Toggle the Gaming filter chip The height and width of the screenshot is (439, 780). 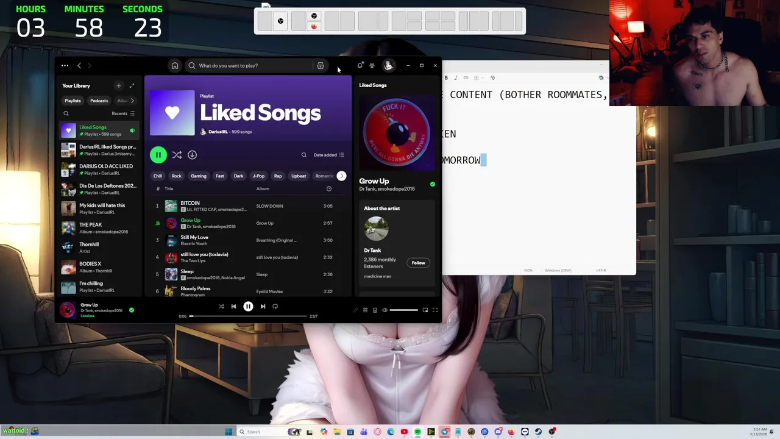click(x=199, y=176)
